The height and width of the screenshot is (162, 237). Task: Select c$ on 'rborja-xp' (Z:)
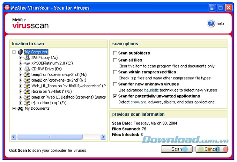click(x=49, y=103)
